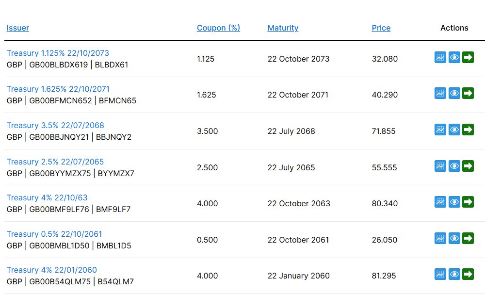Click coupon value 3.500
Image resolution: width=485 pixels, height=294 pixels.
pos(207,131)
